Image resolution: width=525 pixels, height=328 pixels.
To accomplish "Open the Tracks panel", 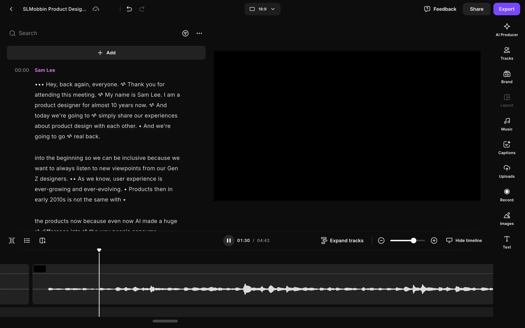I will click(506, 54).
